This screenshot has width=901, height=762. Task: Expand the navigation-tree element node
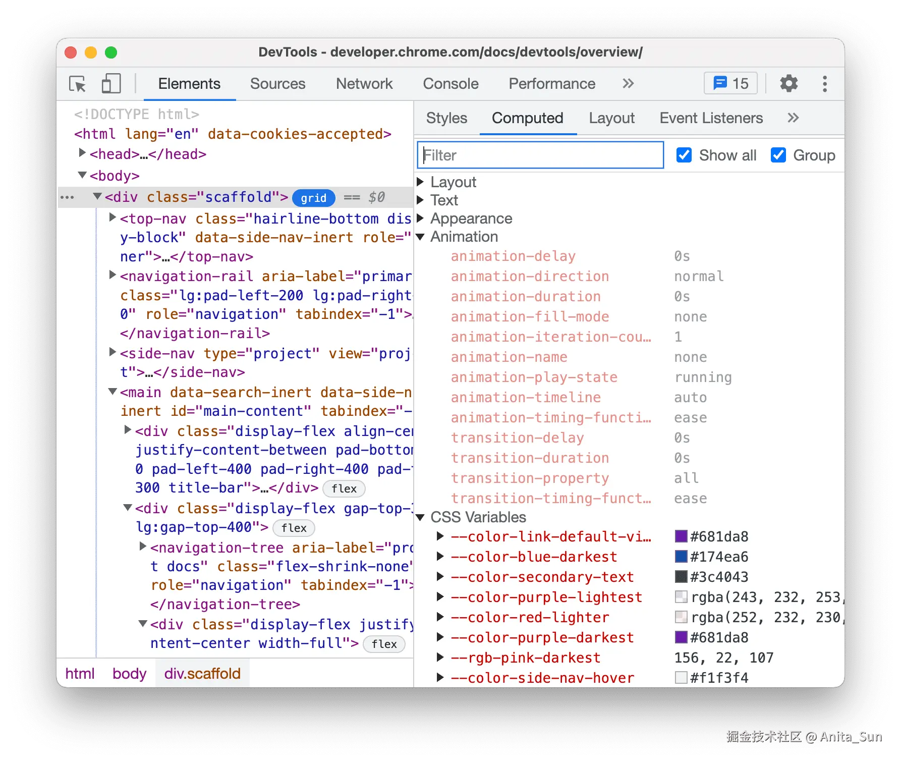pyautogui.click(x=143, y=547)
